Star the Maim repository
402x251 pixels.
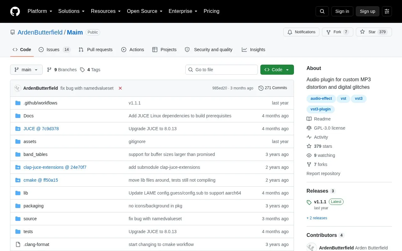pos(374,32)
